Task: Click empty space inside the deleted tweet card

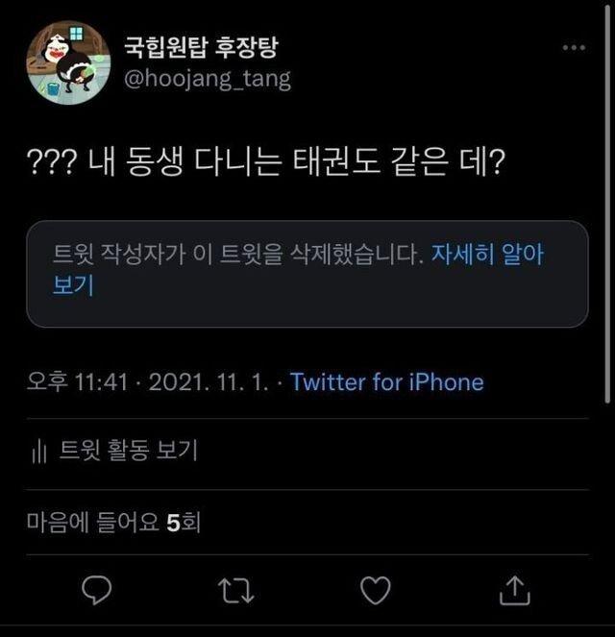Action: pyautogui.click(x=384, y=298)
